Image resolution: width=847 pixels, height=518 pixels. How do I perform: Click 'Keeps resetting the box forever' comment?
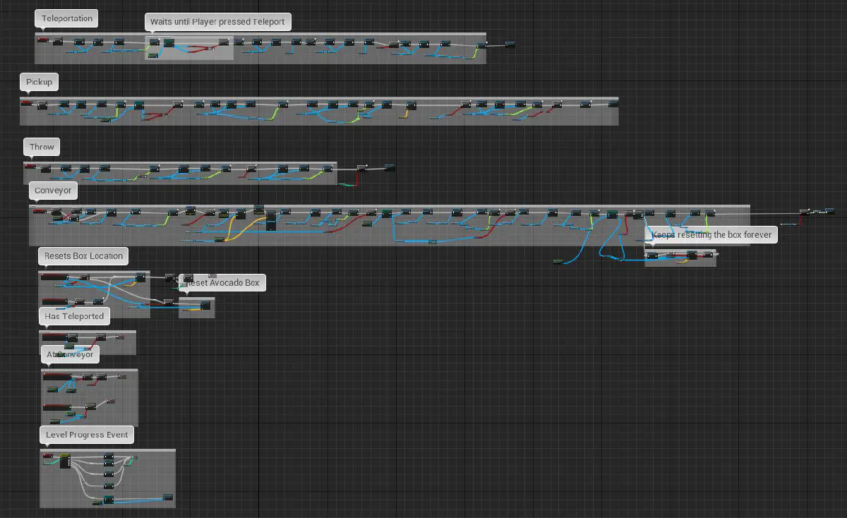tap(711, 234)
